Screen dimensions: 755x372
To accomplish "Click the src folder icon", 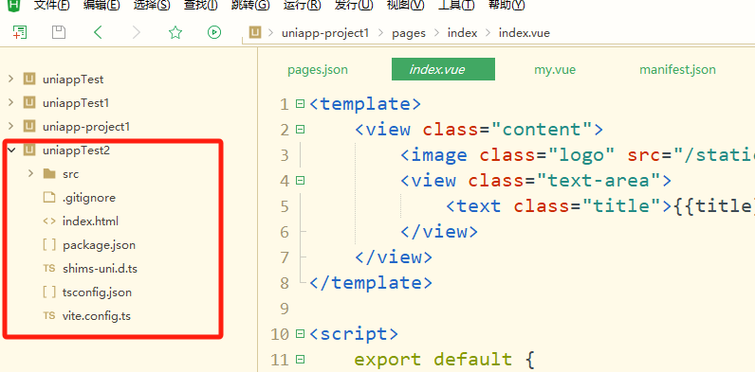I will click(x=49, y=174).
